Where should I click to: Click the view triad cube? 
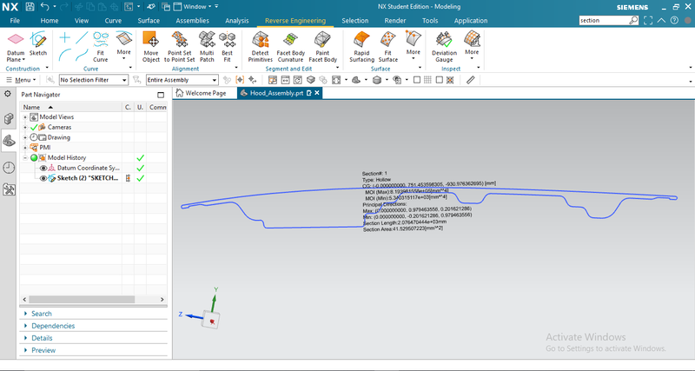pos(211,320)
